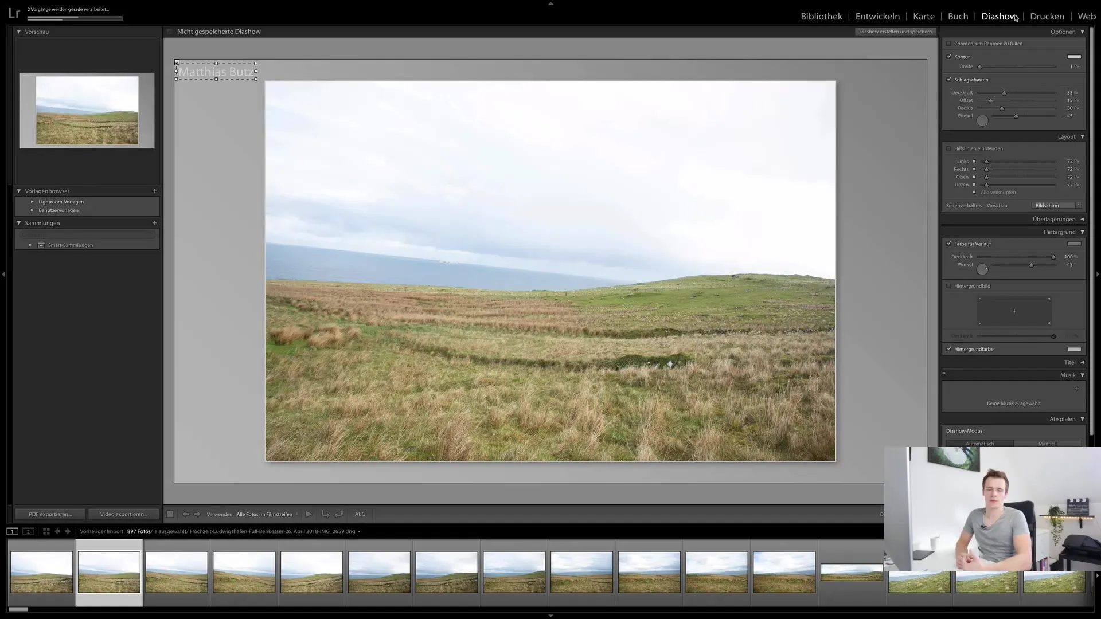
Task: Expand Benutzervorlagen folder
Action: coord(32,210)
